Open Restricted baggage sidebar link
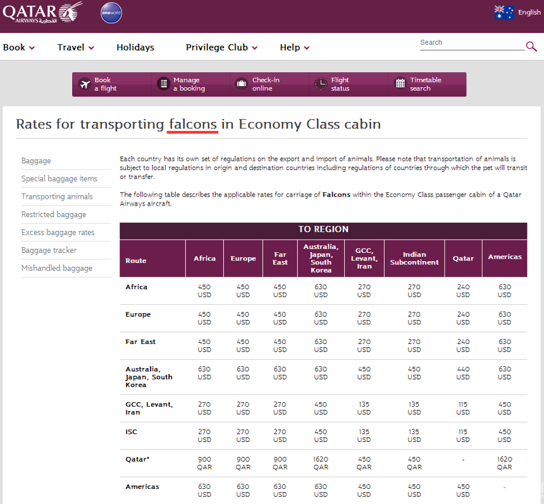The image size is (544, 504). (54, 214)
